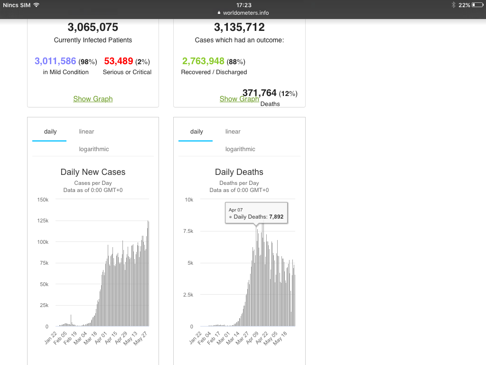Tap the May 18 date label on deaths chart

(280, 338)
